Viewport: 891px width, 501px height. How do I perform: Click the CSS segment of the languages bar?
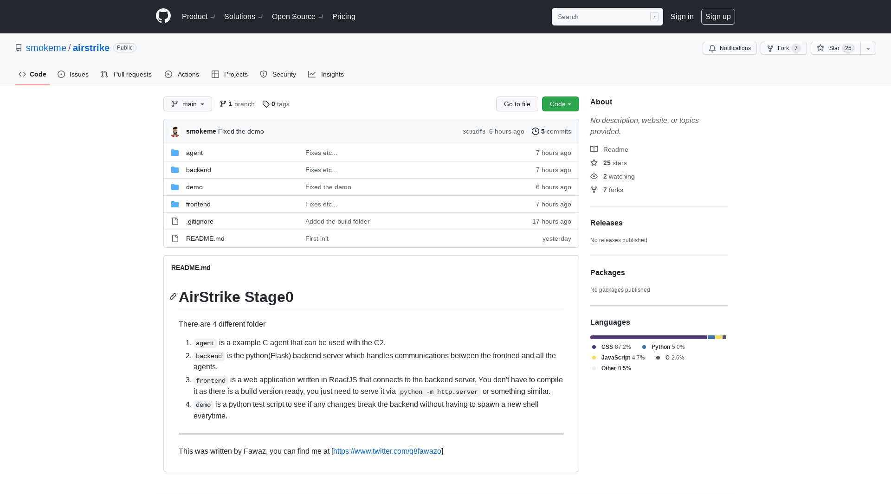pos(645,337)
